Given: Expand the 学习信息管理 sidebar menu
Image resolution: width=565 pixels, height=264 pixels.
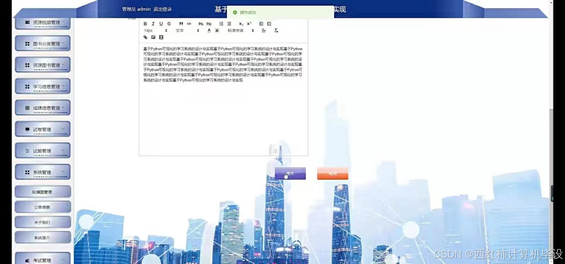Looking at the screenshot, I should (x=43, y=86).
